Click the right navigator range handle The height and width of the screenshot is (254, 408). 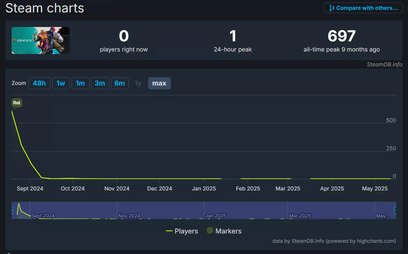tap(395, 210)
